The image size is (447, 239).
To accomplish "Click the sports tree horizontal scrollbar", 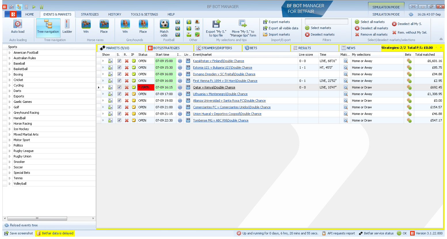I will click(37, 218).
